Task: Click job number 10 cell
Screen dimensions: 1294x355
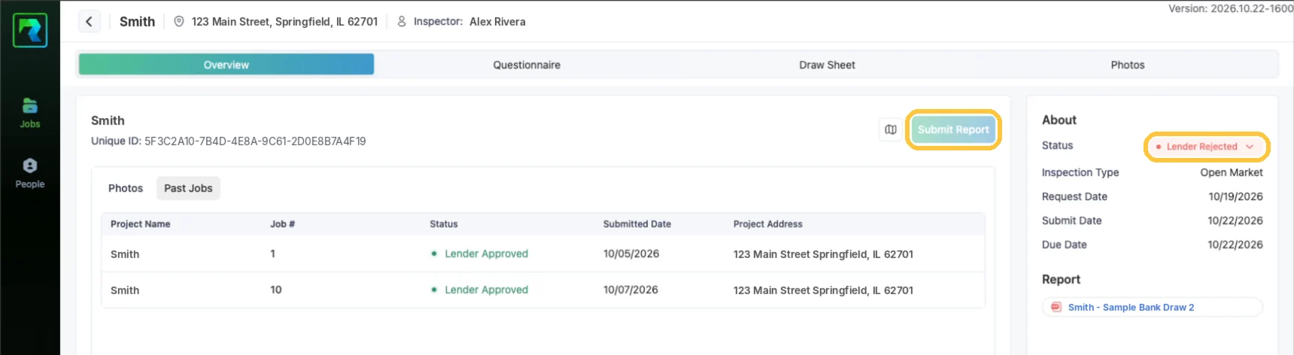Action: pos(276,290)
